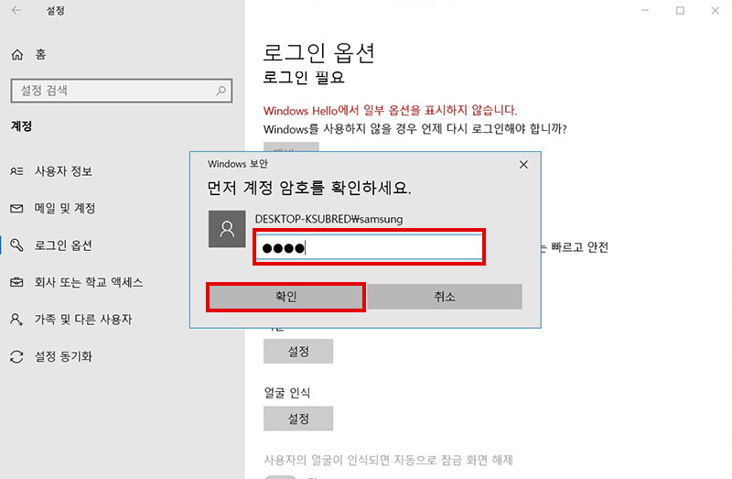
Task: Open the sign-in requirement dropdown behind the dialog
Action: (x=291, y=147)
